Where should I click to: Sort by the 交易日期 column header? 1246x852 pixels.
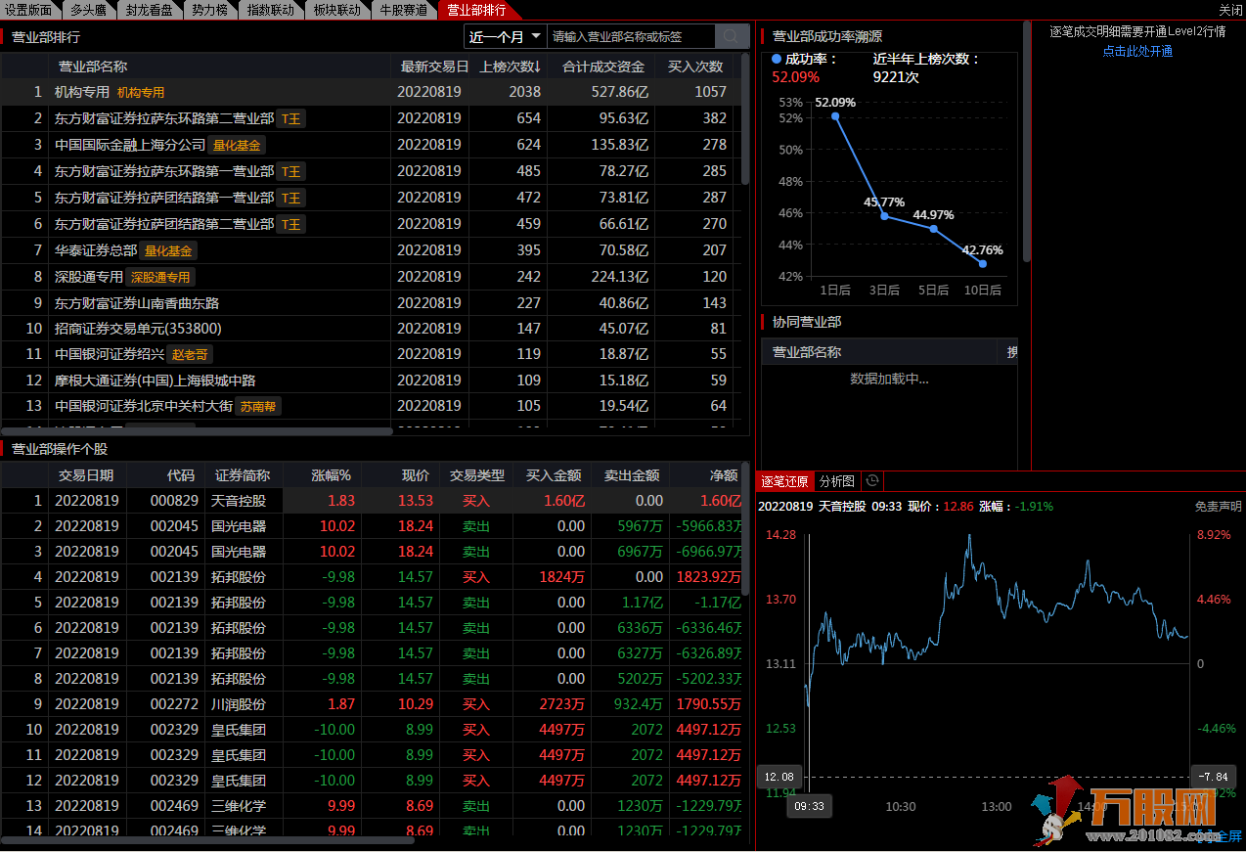click(x=86, y=475)
